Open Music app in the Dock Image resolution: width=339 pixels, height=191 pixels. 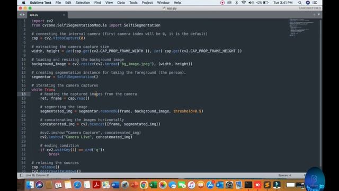point(191,185)
